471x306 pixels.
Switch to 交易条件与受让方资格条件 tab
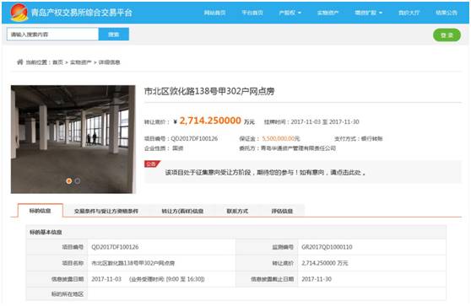tap(106, 211)
